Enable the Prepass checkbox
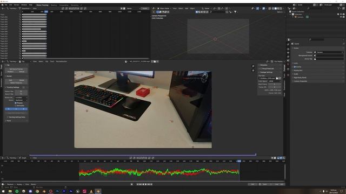 click(x=16, y=103)
